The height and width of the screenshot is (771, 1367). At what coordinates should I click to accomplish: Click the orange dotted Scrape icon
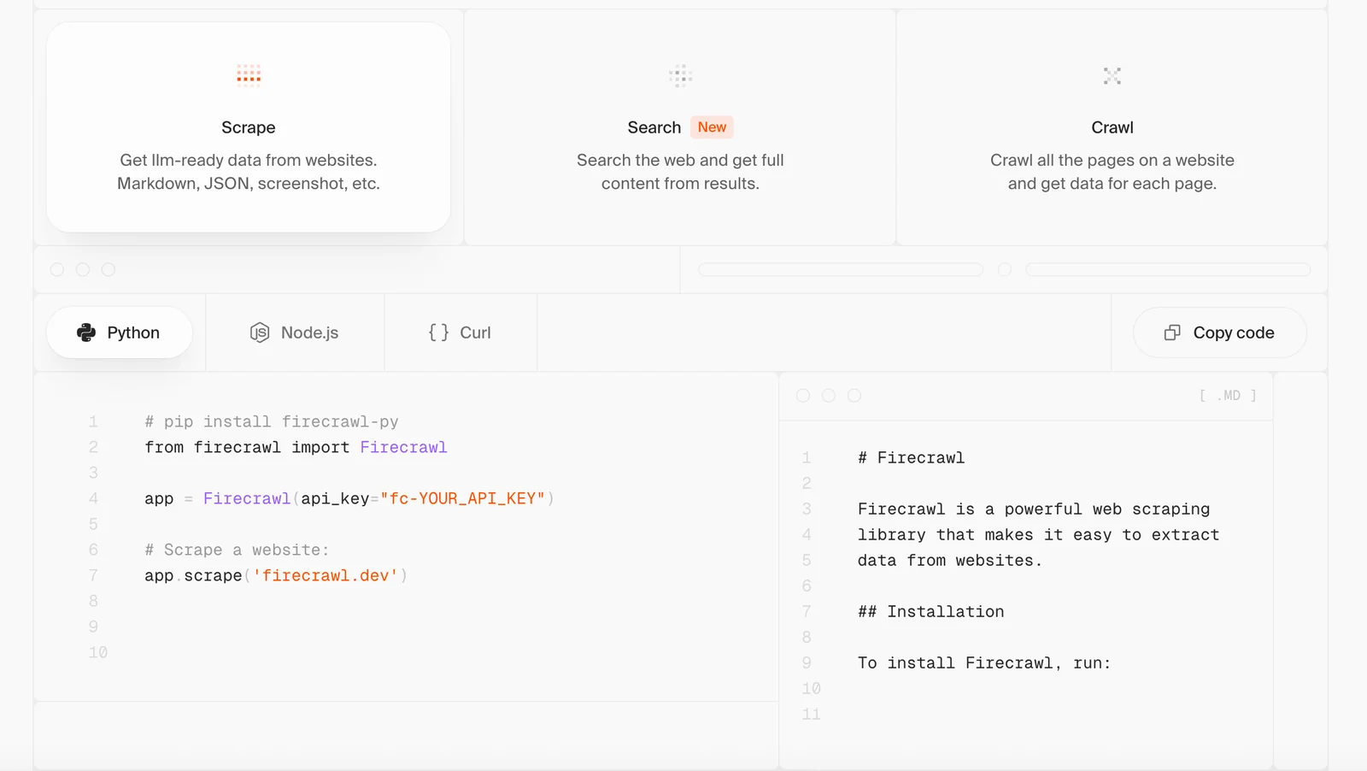point(249,75)
